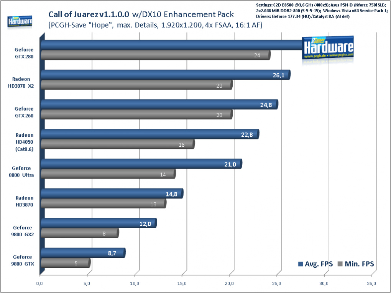Click the blue bar labeled 21,0
Viewport: 391px width, 293px height.
pyautogui.click(x=141, y=164)
